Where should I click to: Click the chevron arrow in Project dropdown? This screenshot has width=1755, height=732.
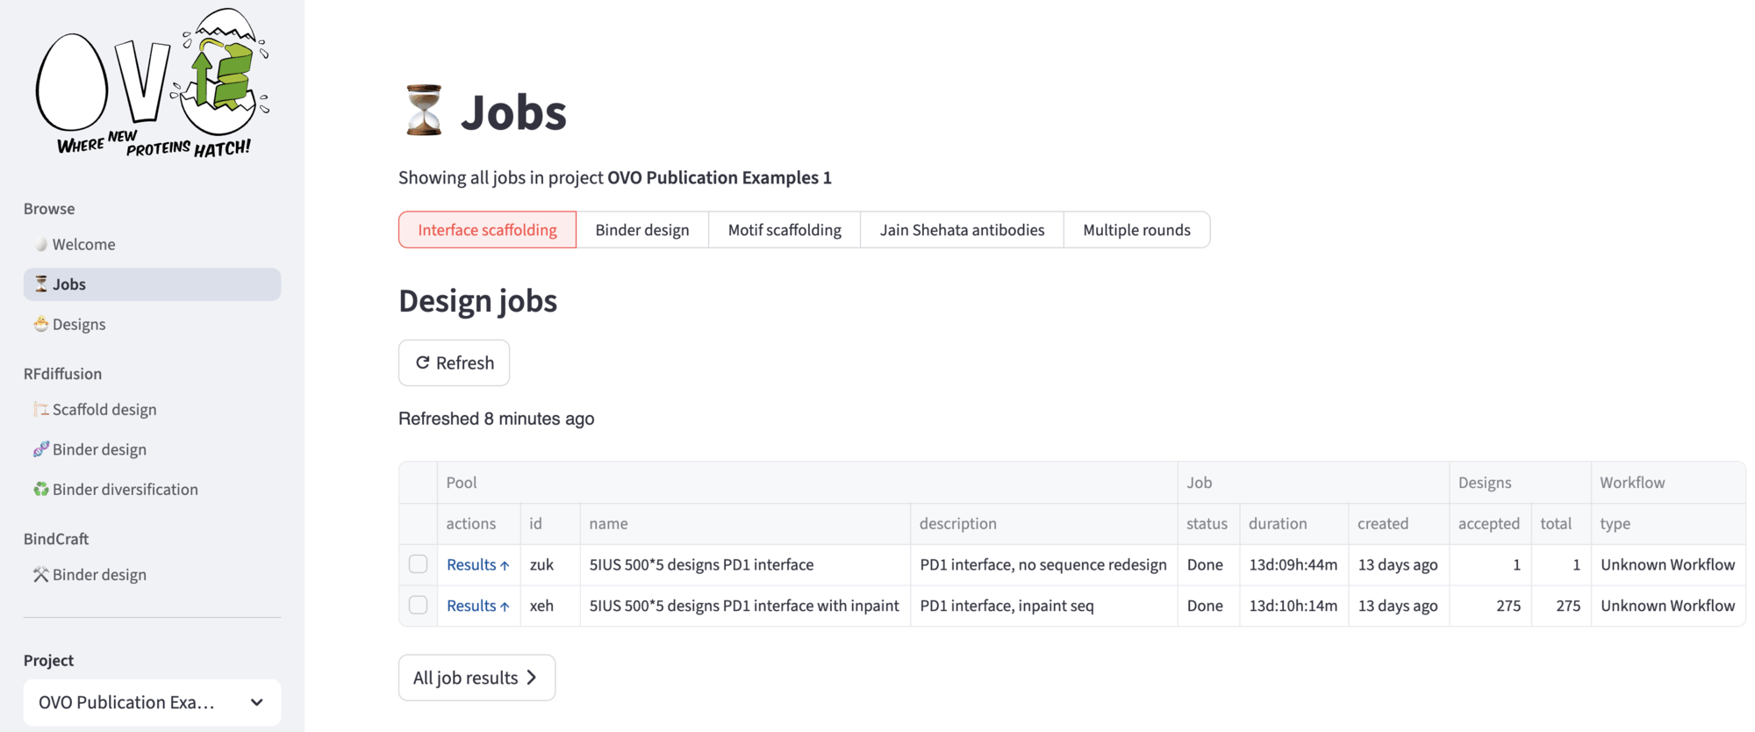[257, 702]
